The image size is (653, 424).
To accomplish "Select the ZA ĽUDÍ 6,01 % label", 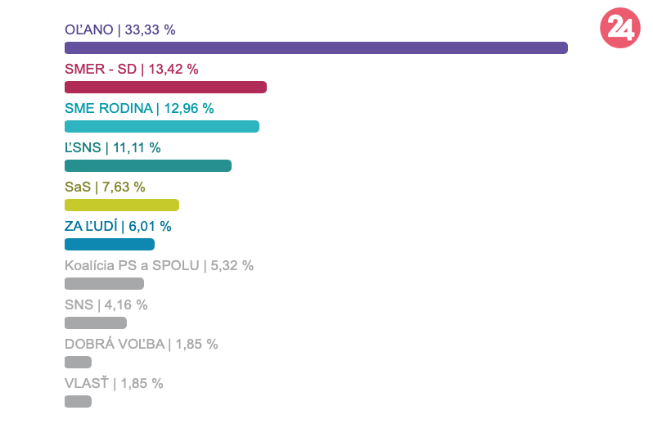I will pyautogui.click(x=118, y=227).
